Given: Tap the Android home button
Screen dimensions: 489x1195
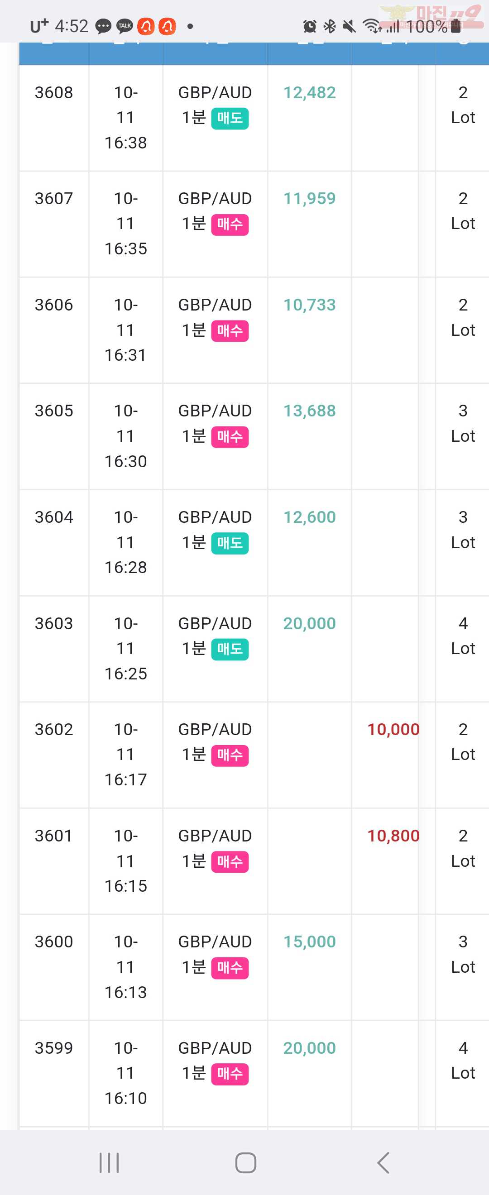Looking at the screenshot, I should click(x=245, y=1162).
